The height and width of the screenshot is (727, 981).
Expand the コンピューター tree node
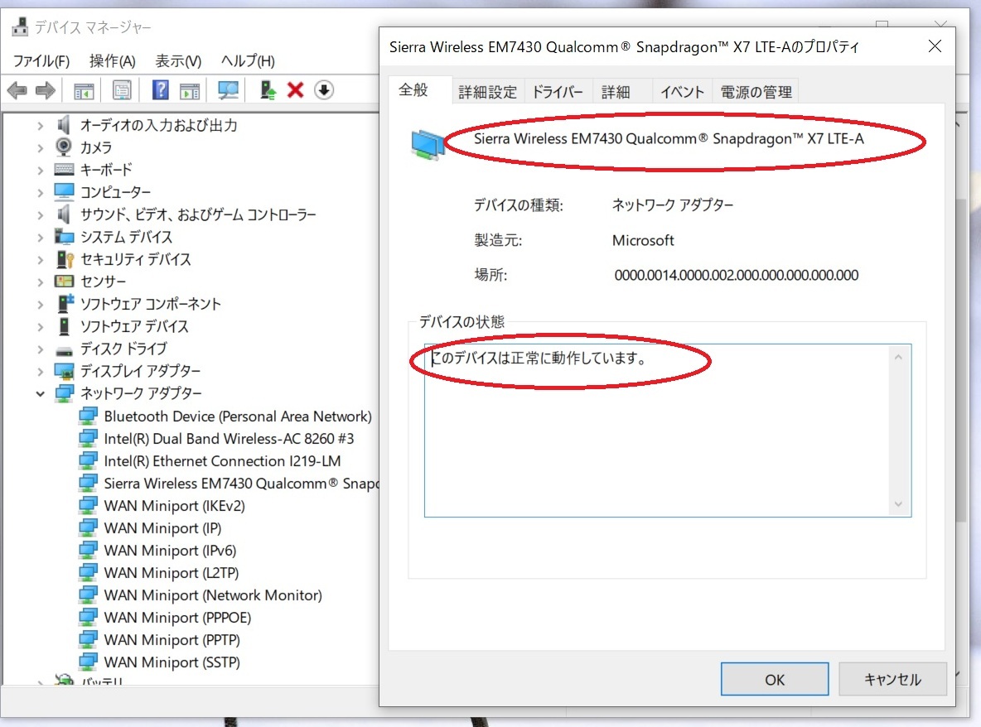click(41, 193)
